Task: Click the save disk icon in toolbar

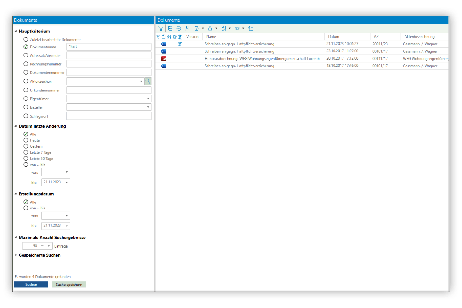Action: click(170, 29)
